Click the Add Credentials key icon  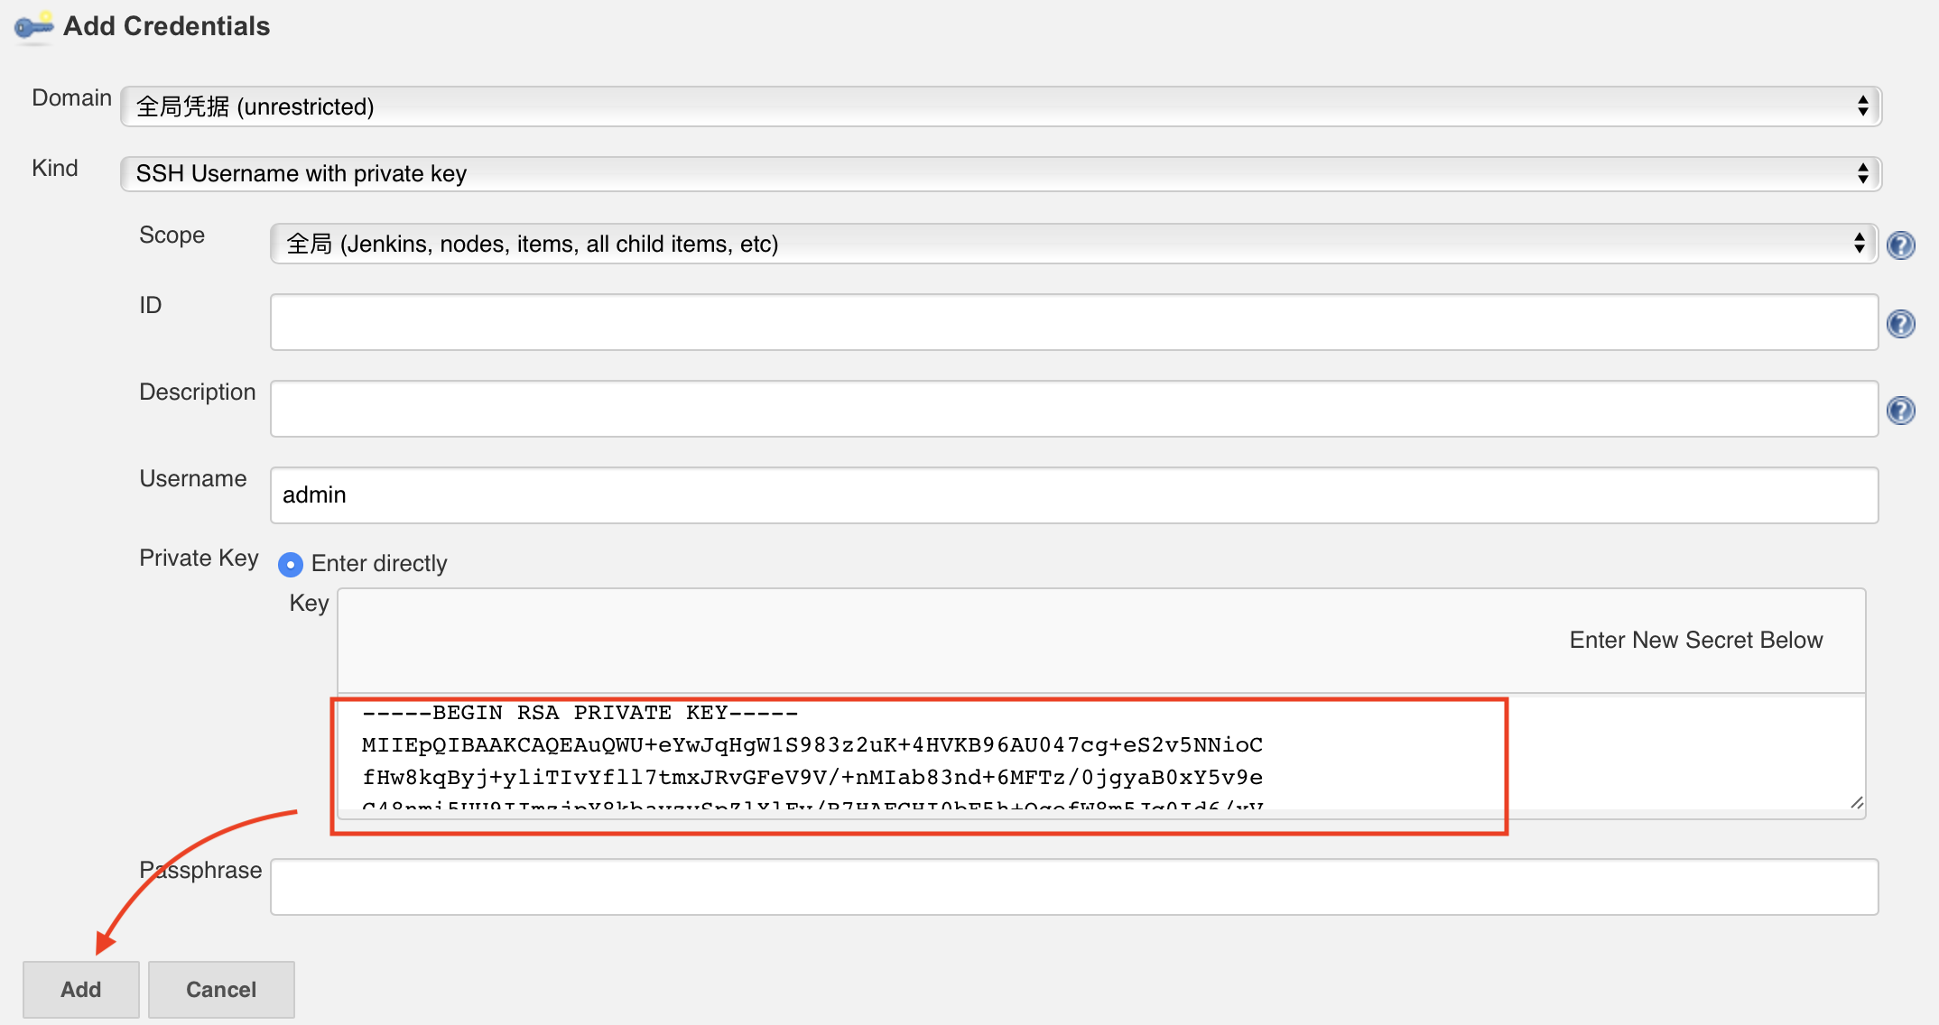pyautogui.click(x=34, y=26)
